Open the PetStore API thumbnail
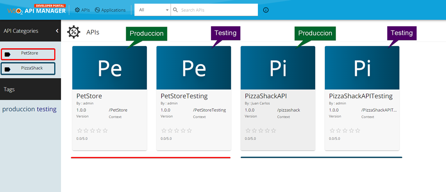 tap(109, 68)
